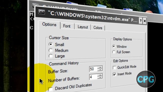This screenshot has height=92, width=163.
Task: Switch to the Options tab
Action: (49, 25)
